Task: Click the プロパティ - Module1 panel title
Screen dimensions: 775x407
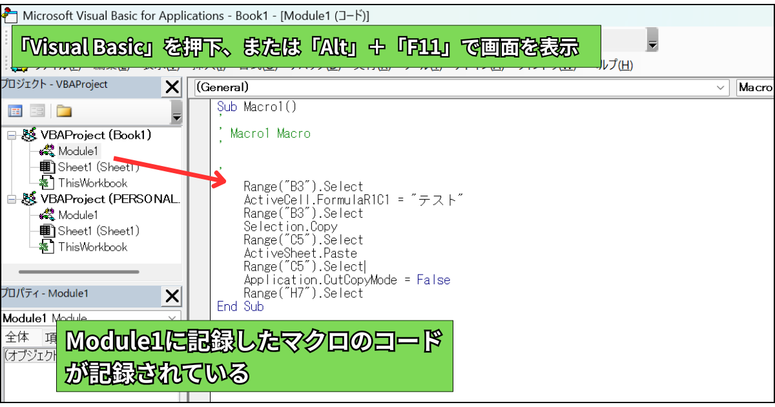Action: pyautogui.click(x=45, y=293)
